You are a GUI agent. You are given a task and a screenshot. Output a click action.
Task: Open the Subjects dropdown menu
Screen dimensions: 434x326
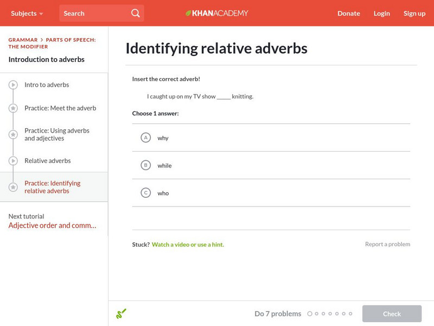click(x=27, y=13)
